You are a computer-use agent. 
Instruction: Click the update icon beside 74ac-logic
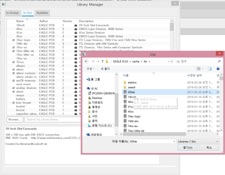pos(13,40)
